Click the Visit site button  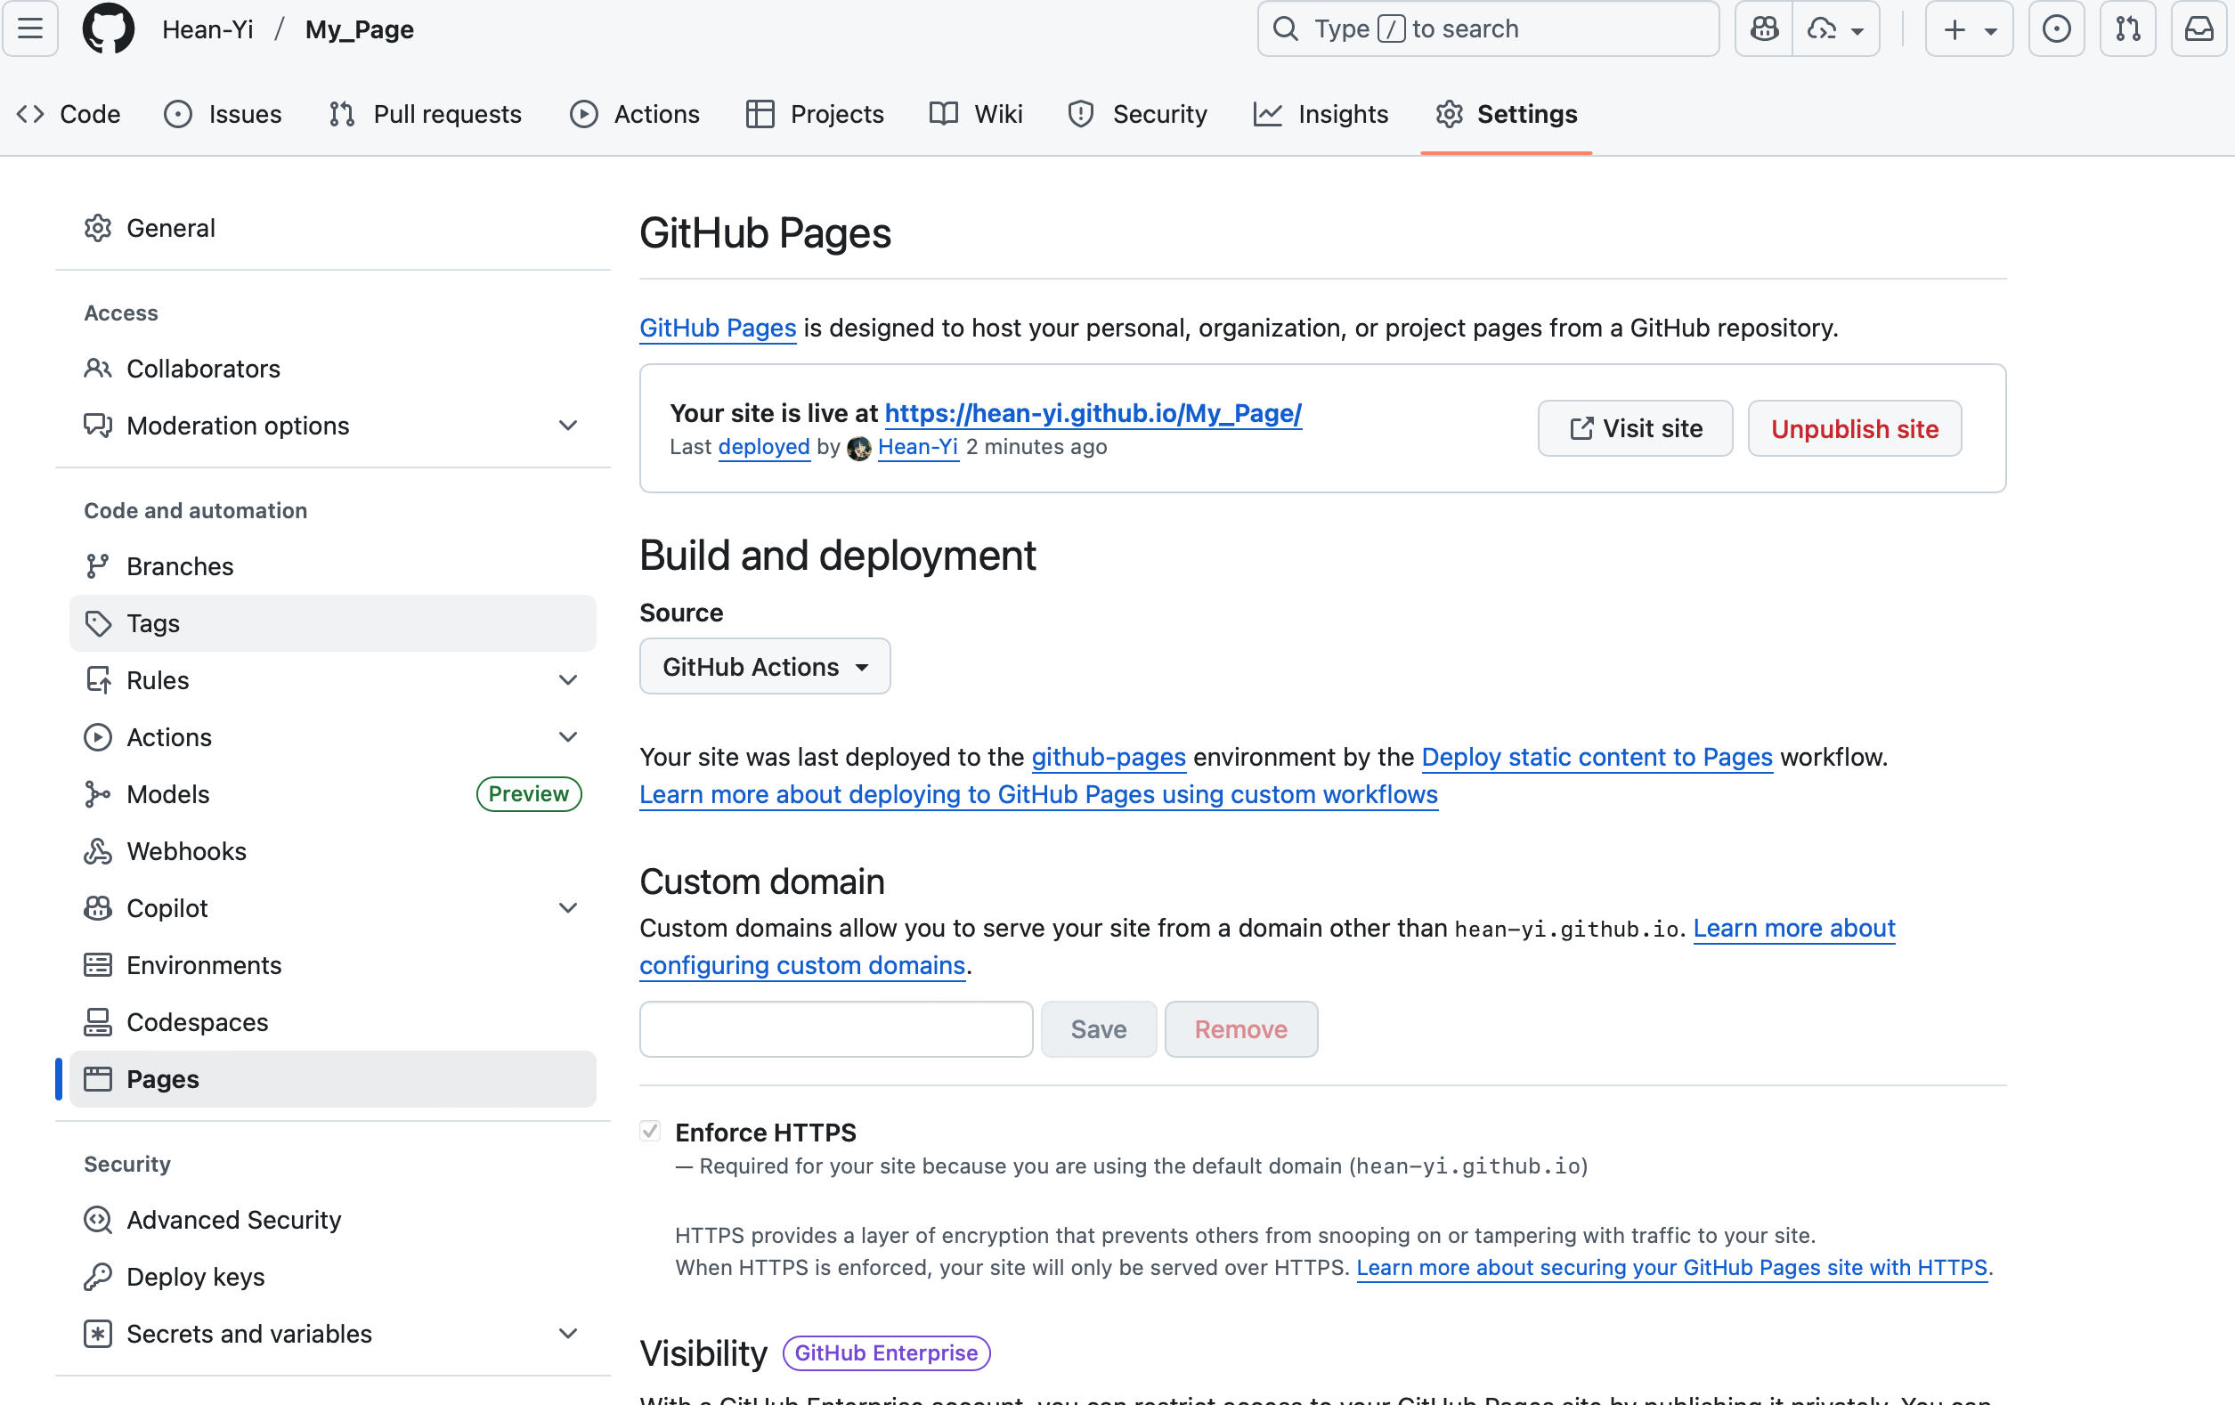[1635, 429]
